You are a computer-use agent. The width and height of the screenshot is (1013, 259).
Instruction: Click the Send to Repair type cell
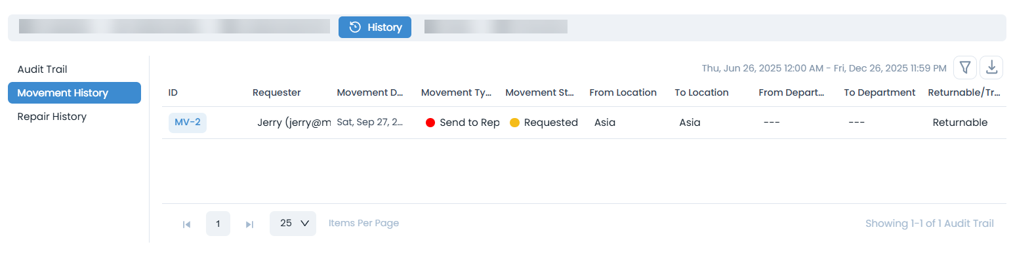(x=463, y=123)
